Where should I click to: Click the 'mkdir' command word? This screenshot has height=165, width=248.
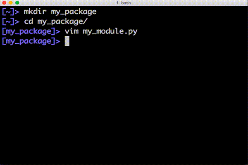[x=35, y=12]
